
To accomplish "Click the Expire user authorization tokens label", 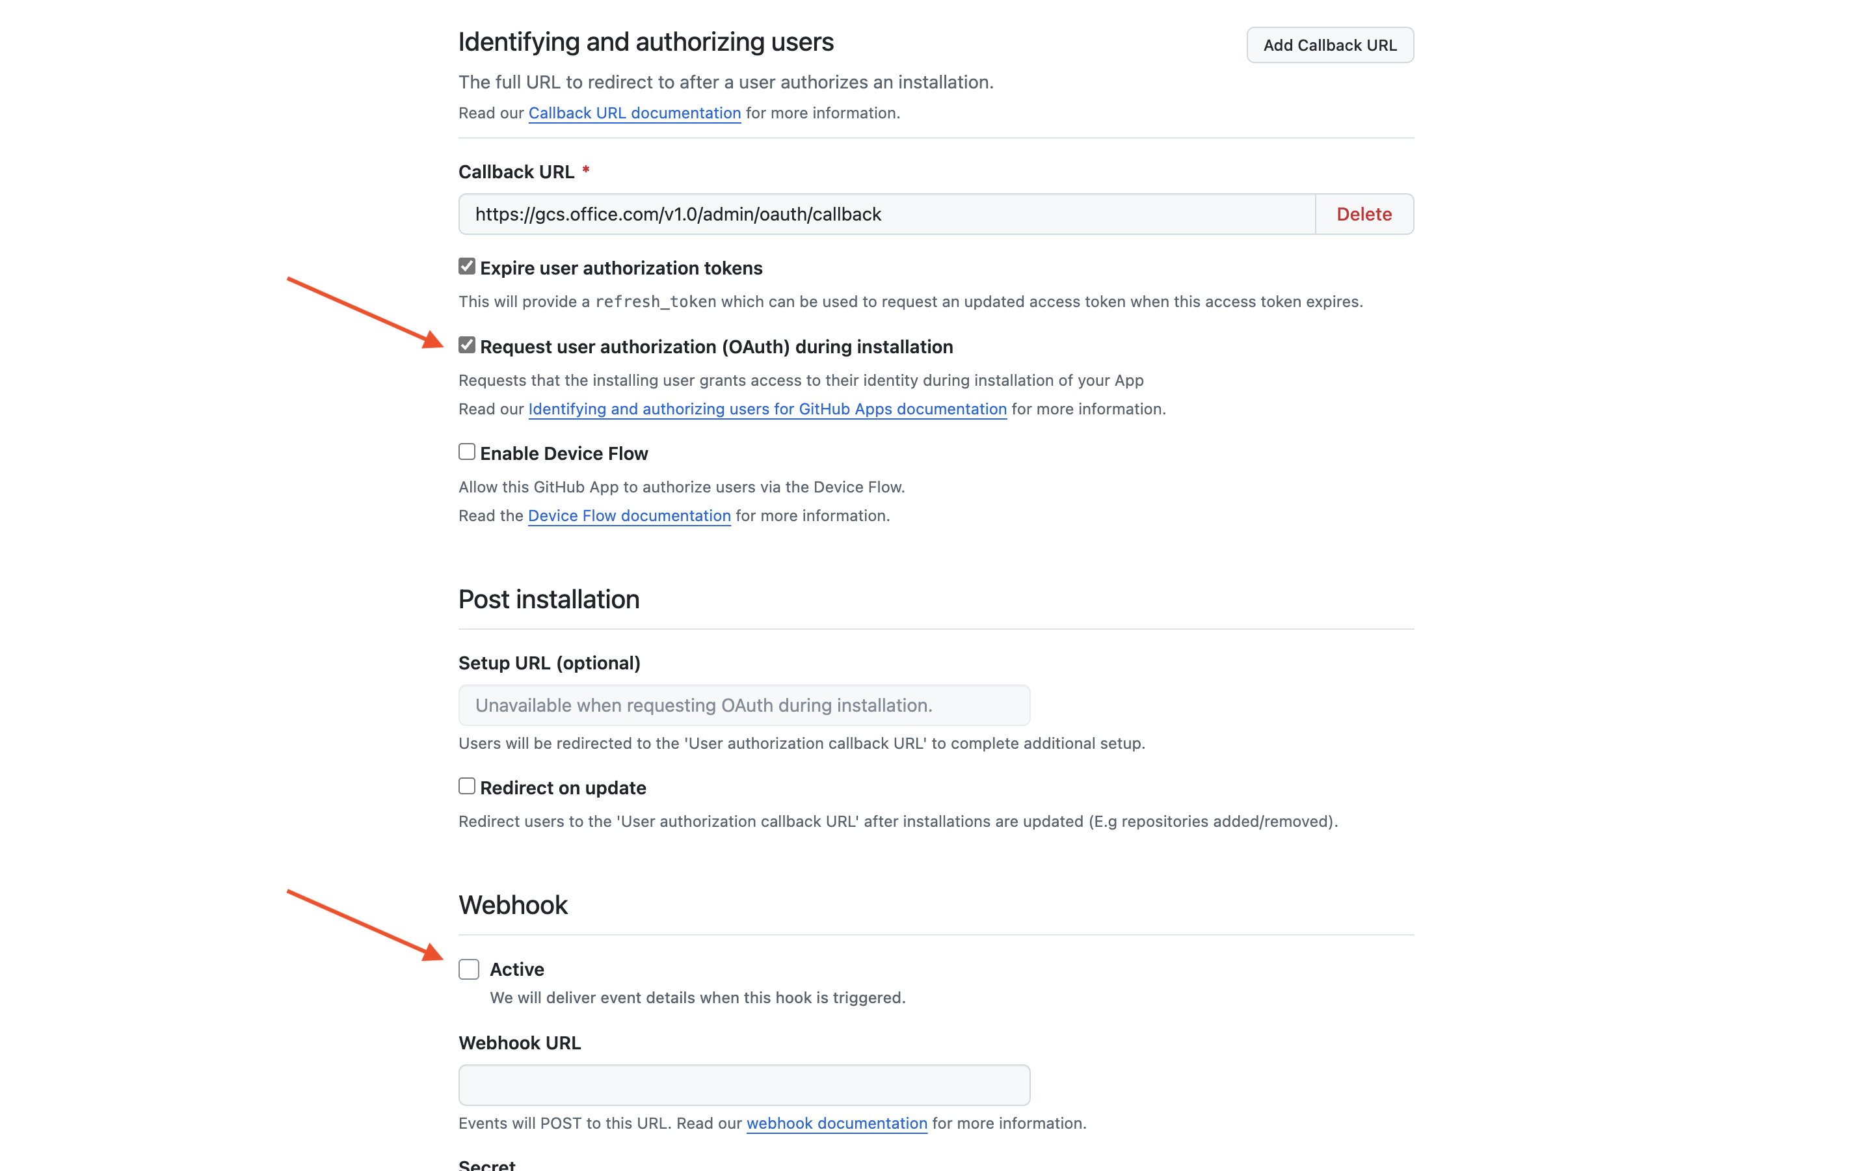I will (x=620, y=268).
